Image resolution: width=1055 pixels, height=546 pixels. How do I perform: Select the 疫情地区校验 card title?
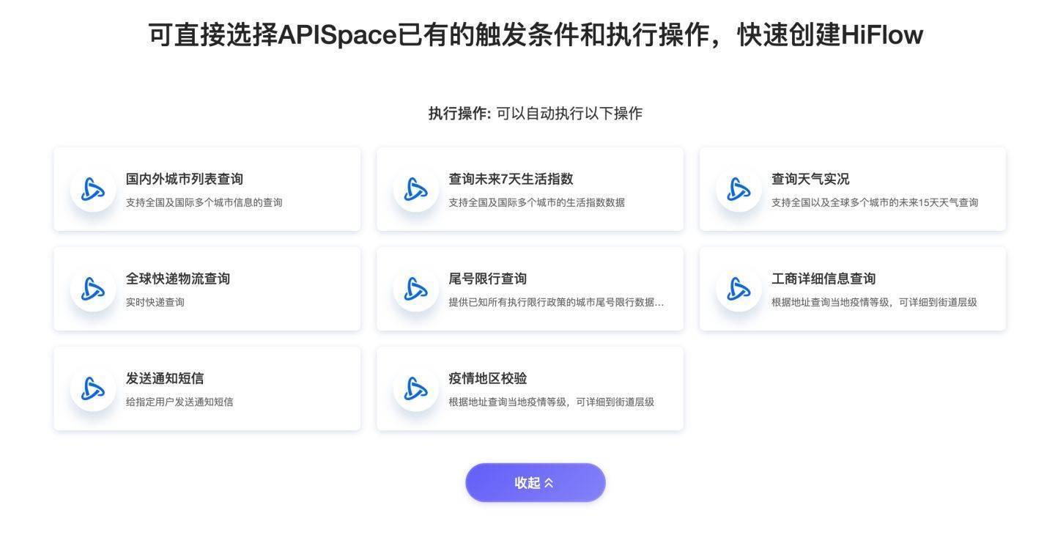[488, 378]
